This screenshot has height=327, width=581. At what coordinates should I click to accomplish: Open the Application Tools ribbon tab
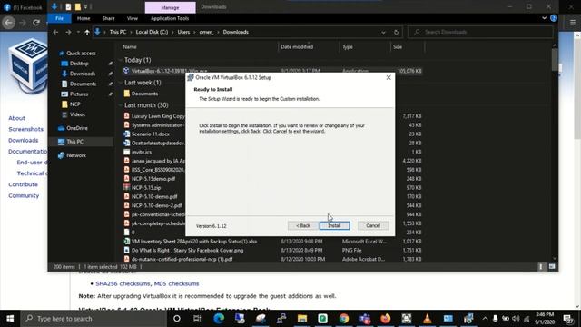(x=170, y=18)
